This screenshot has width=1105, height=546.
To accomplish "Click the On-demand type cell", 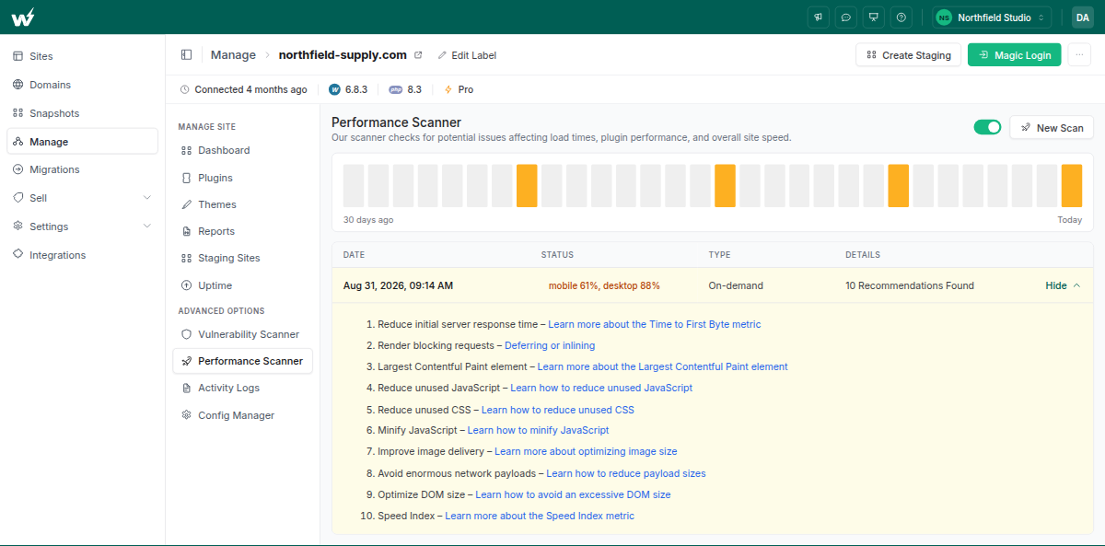I will pyautogui.click(x=736, y=285).
